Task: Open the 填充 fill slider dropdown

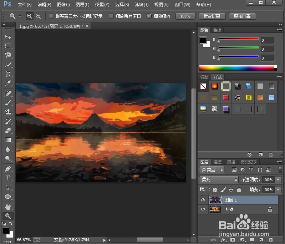Action: (x=278, y=190)
